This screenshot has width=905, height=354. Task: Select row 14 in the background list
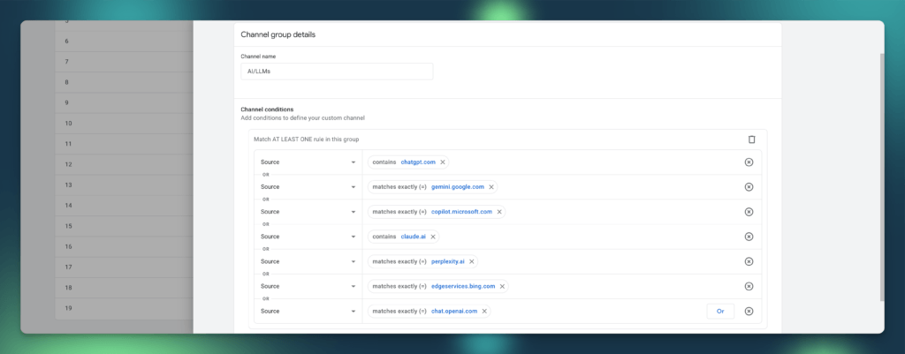[124, 206]
